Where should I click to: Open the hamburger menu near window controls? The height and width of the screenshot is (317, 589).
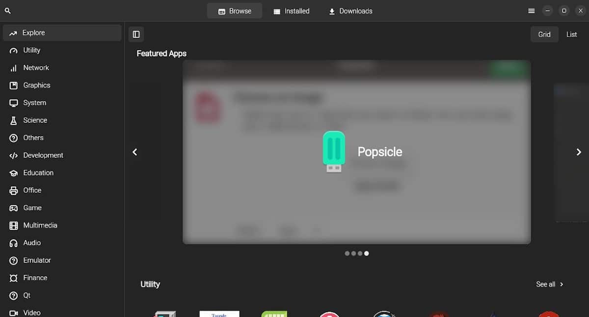[531, 10]
